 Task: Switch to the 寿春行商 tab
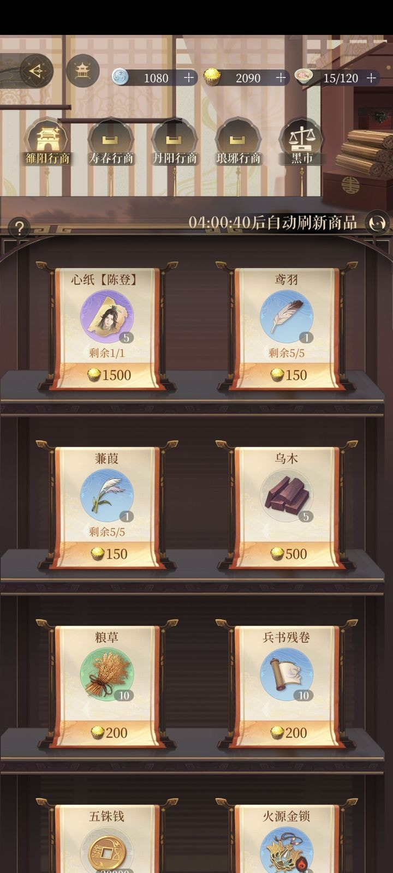[x=111, y=143]
